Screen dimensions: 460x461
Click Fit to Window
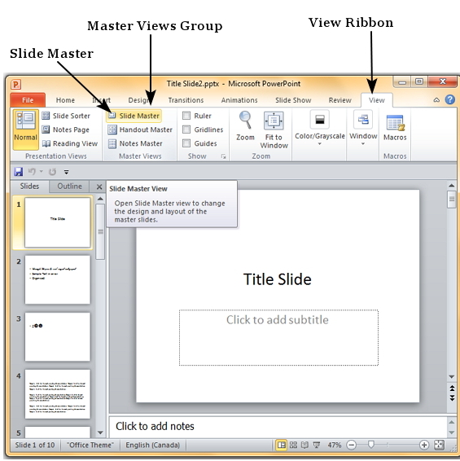(x=274, y=130)
